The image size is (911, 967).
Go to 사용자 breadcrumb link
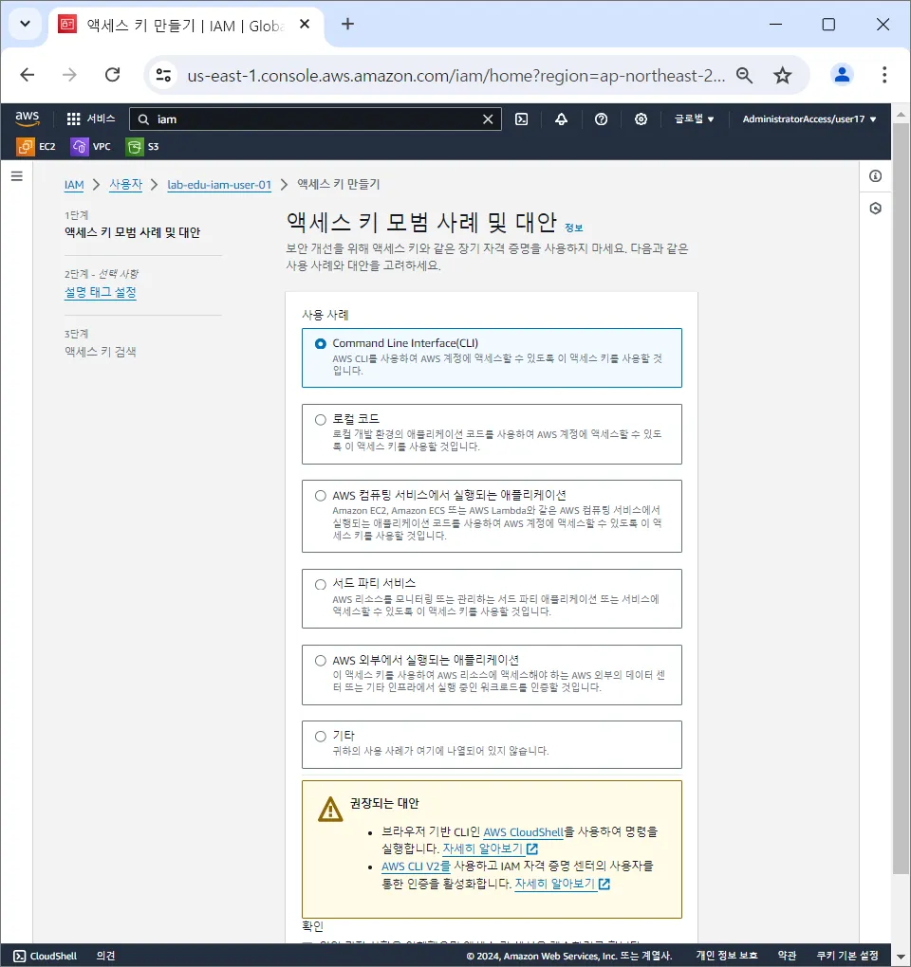(x=126, y=185)
